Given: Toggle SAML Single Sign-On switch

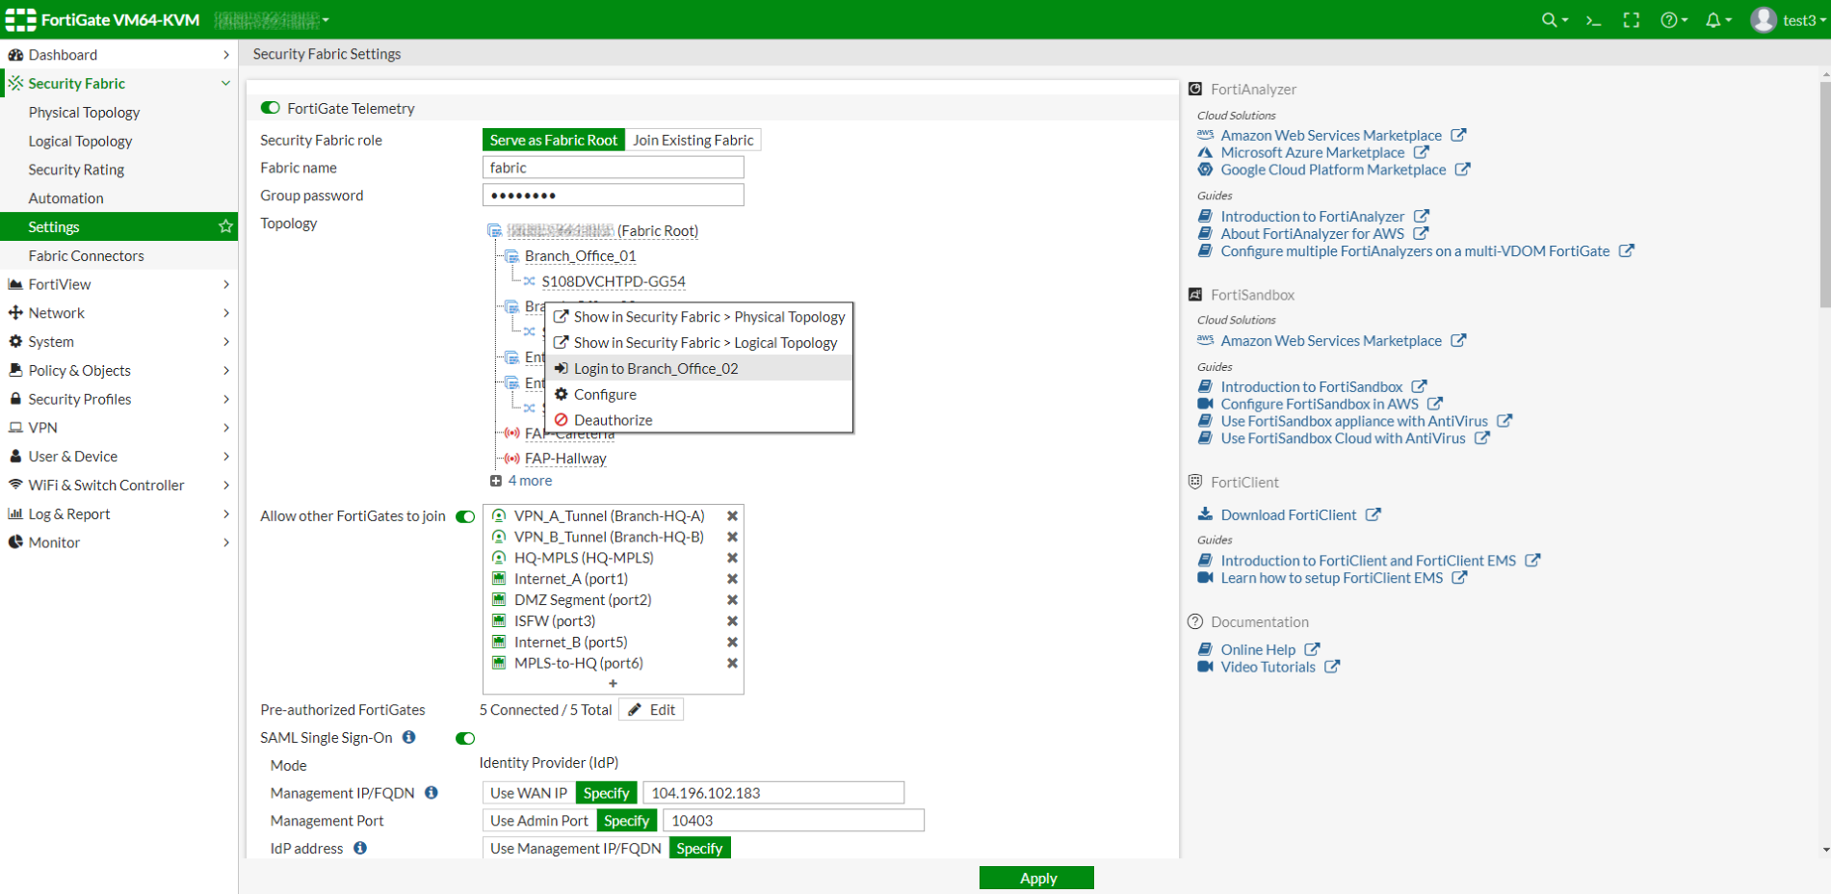Looking at the screenshot, I should 465,738.
